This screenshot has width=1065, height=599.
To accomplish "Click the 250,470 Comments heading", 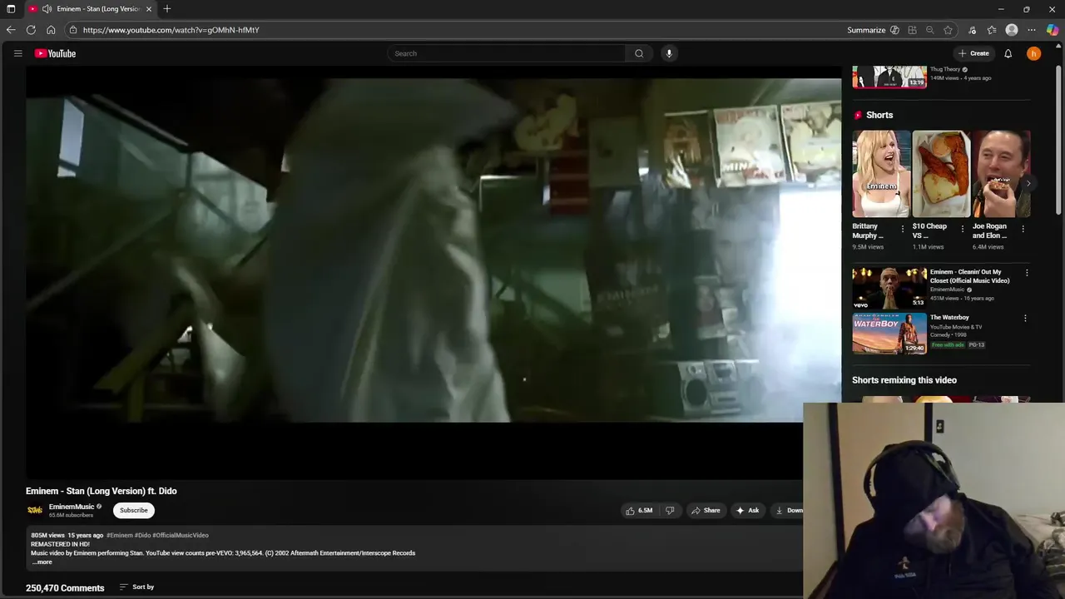I will pyautogui.click(x=65, y=587).
